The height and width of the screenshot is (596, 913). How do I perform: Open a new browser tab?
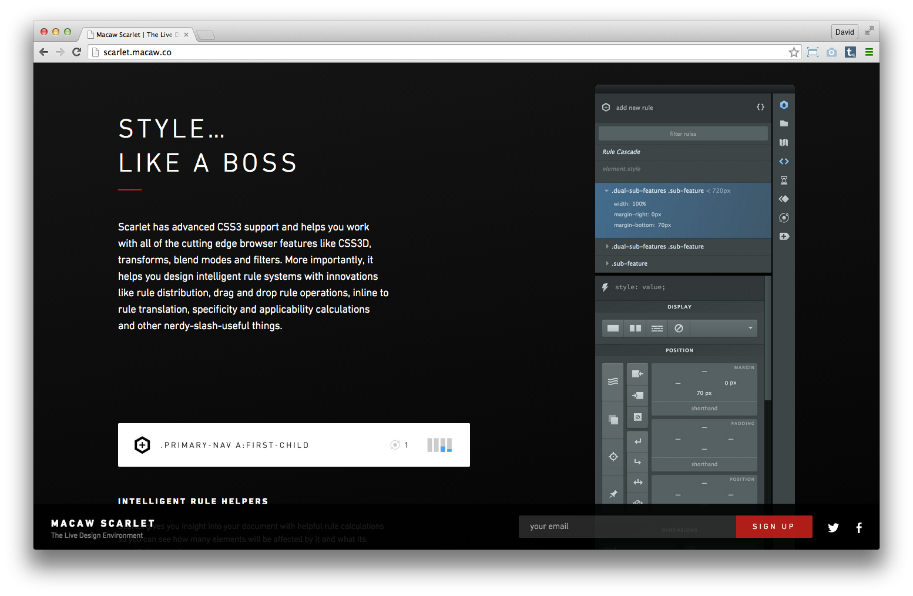point(206,35)
